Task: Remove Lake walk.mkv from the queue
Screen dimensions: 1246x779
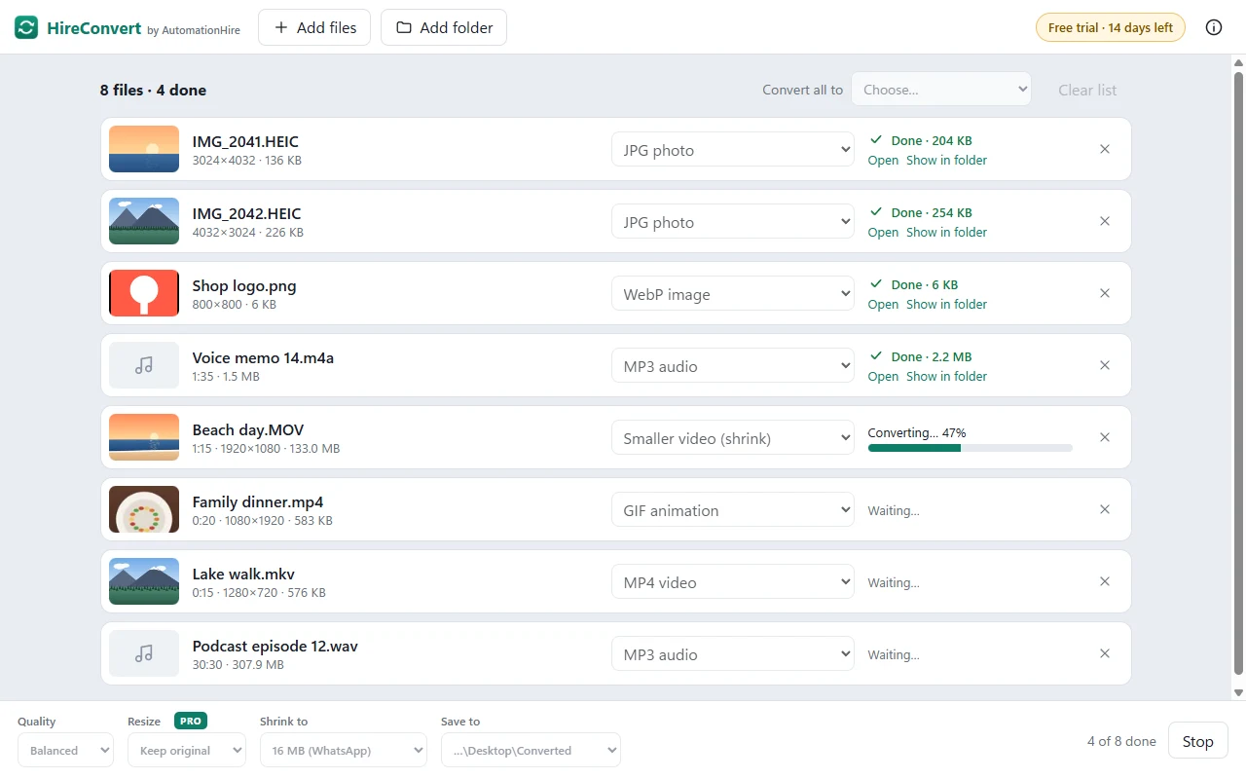Action: pos(1105,581)
